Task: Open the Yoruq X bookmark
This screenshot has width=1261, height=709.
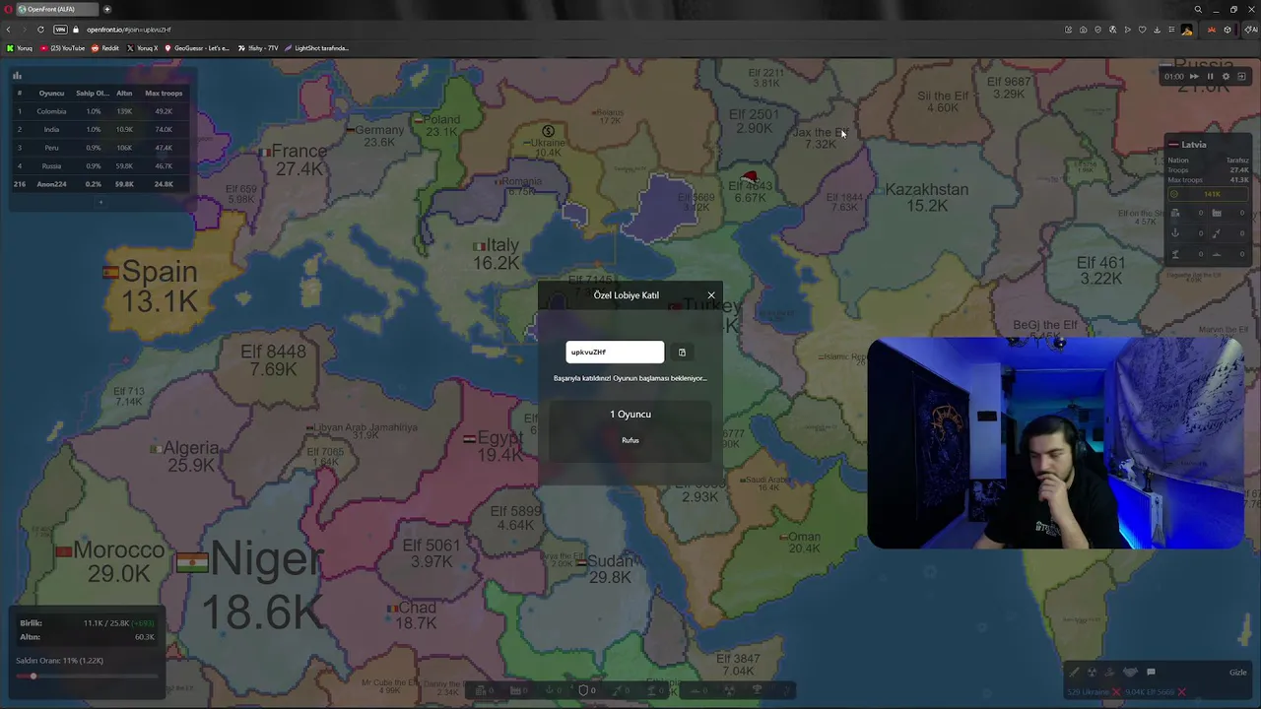Action: (143, 48)
